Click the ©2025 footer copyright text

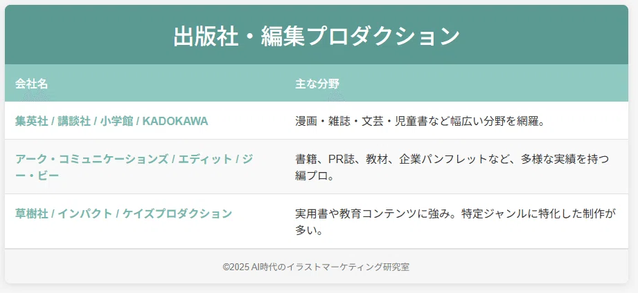pos(236,267)
